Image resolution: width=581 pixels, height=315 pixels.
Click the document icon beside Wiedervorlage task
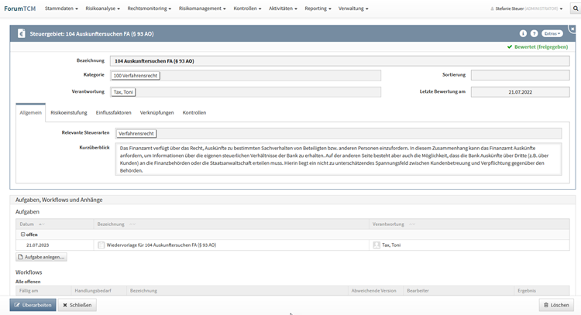pos(101,245)
